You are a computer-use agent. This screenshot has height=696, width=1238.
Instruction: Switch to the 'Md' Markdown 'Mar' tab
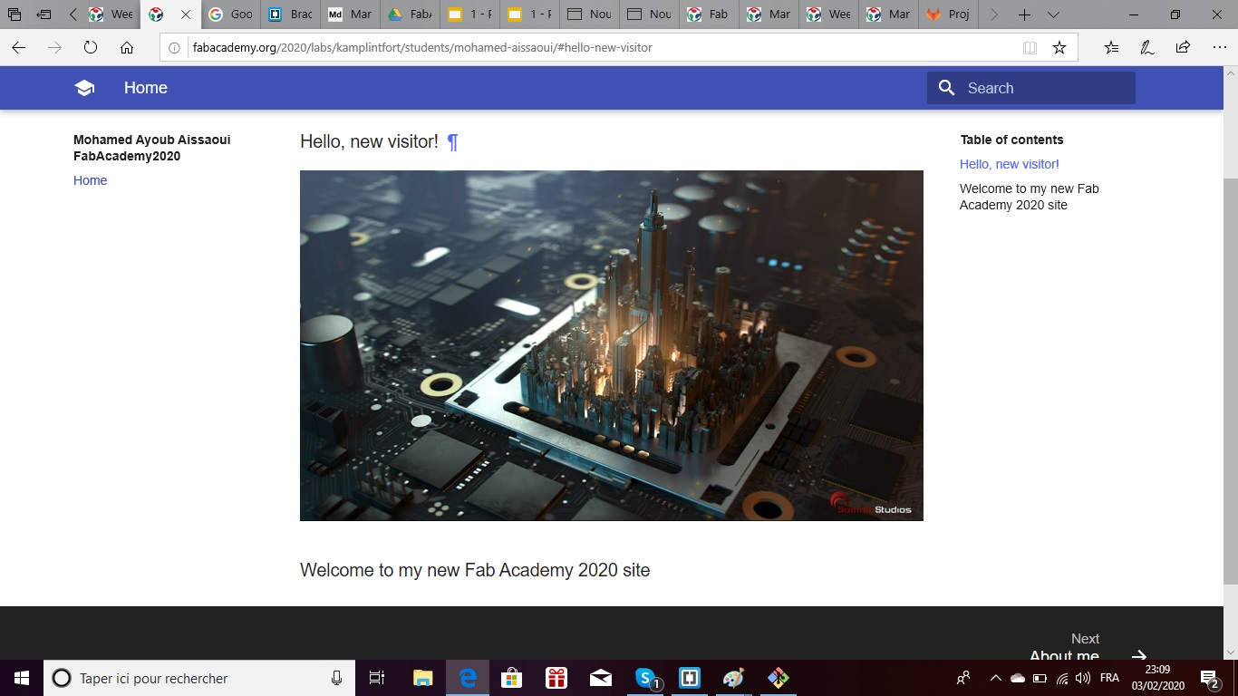point(350,14)
